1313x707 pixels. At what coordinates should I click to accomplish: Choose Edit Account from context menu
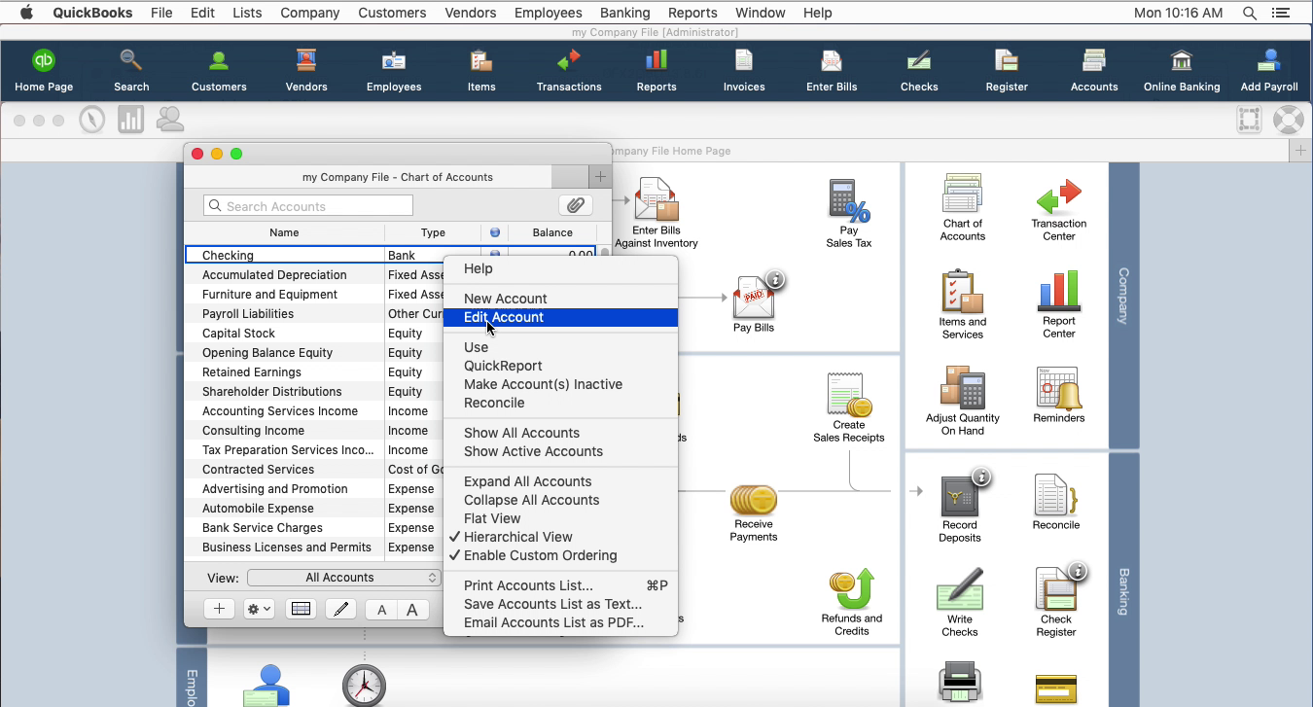pos(560,317)
